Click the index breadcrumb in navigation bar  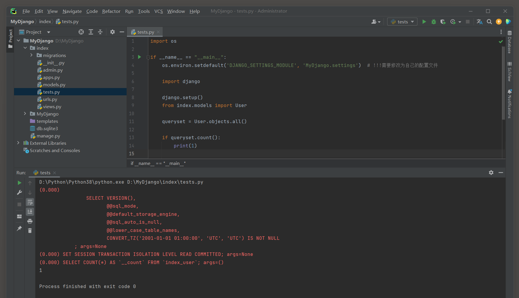click(x=45, y=22)
